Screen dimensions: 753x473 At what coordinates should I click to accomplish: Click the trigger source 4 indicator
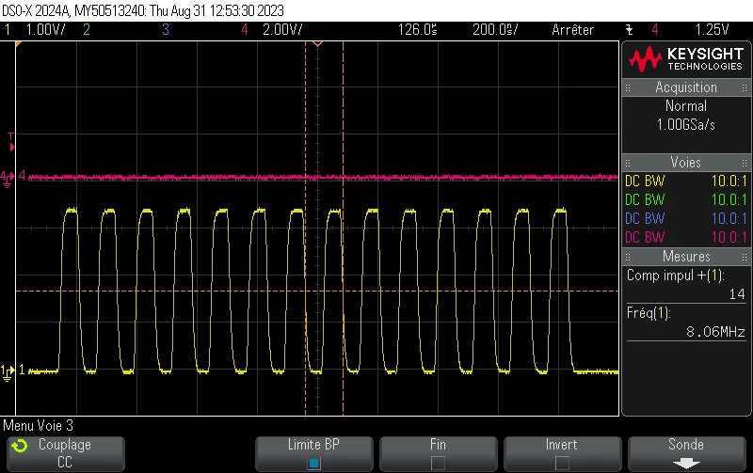tap(654, 30)
